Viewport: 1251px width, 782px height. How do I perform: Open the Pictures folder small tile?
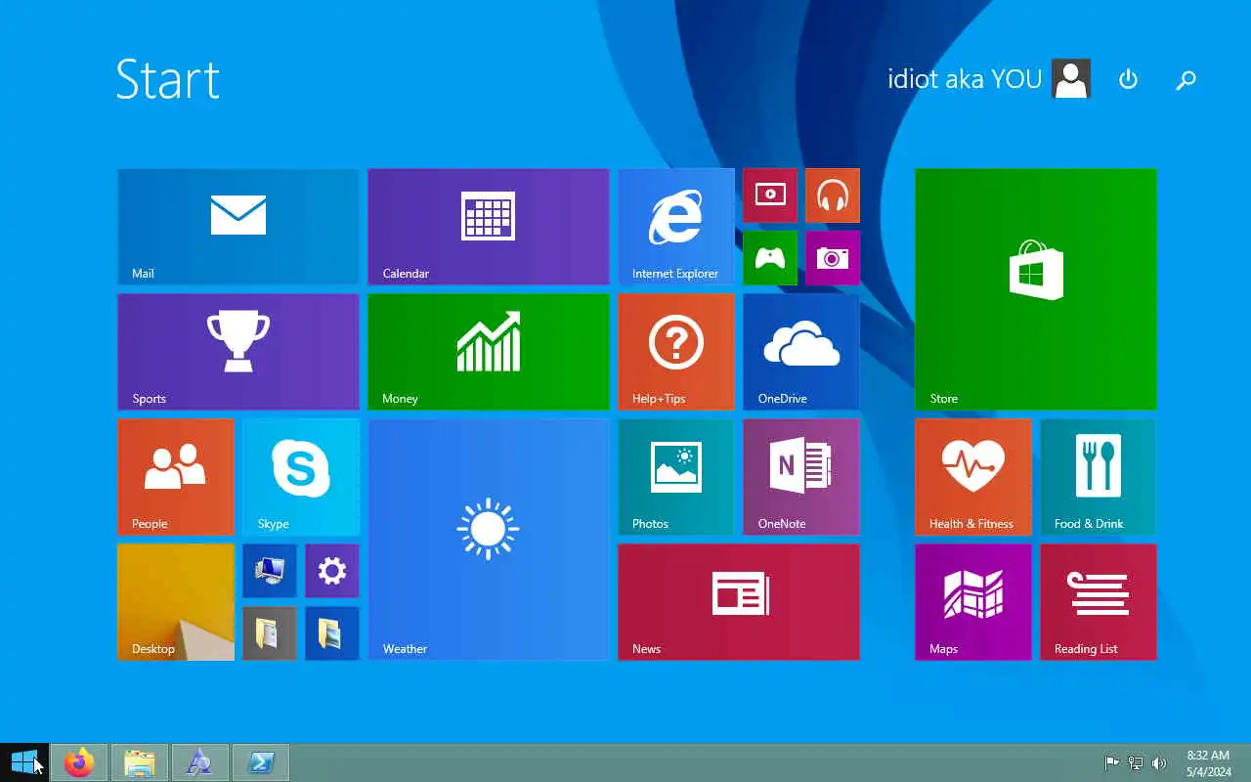click(x=332, y=633)
